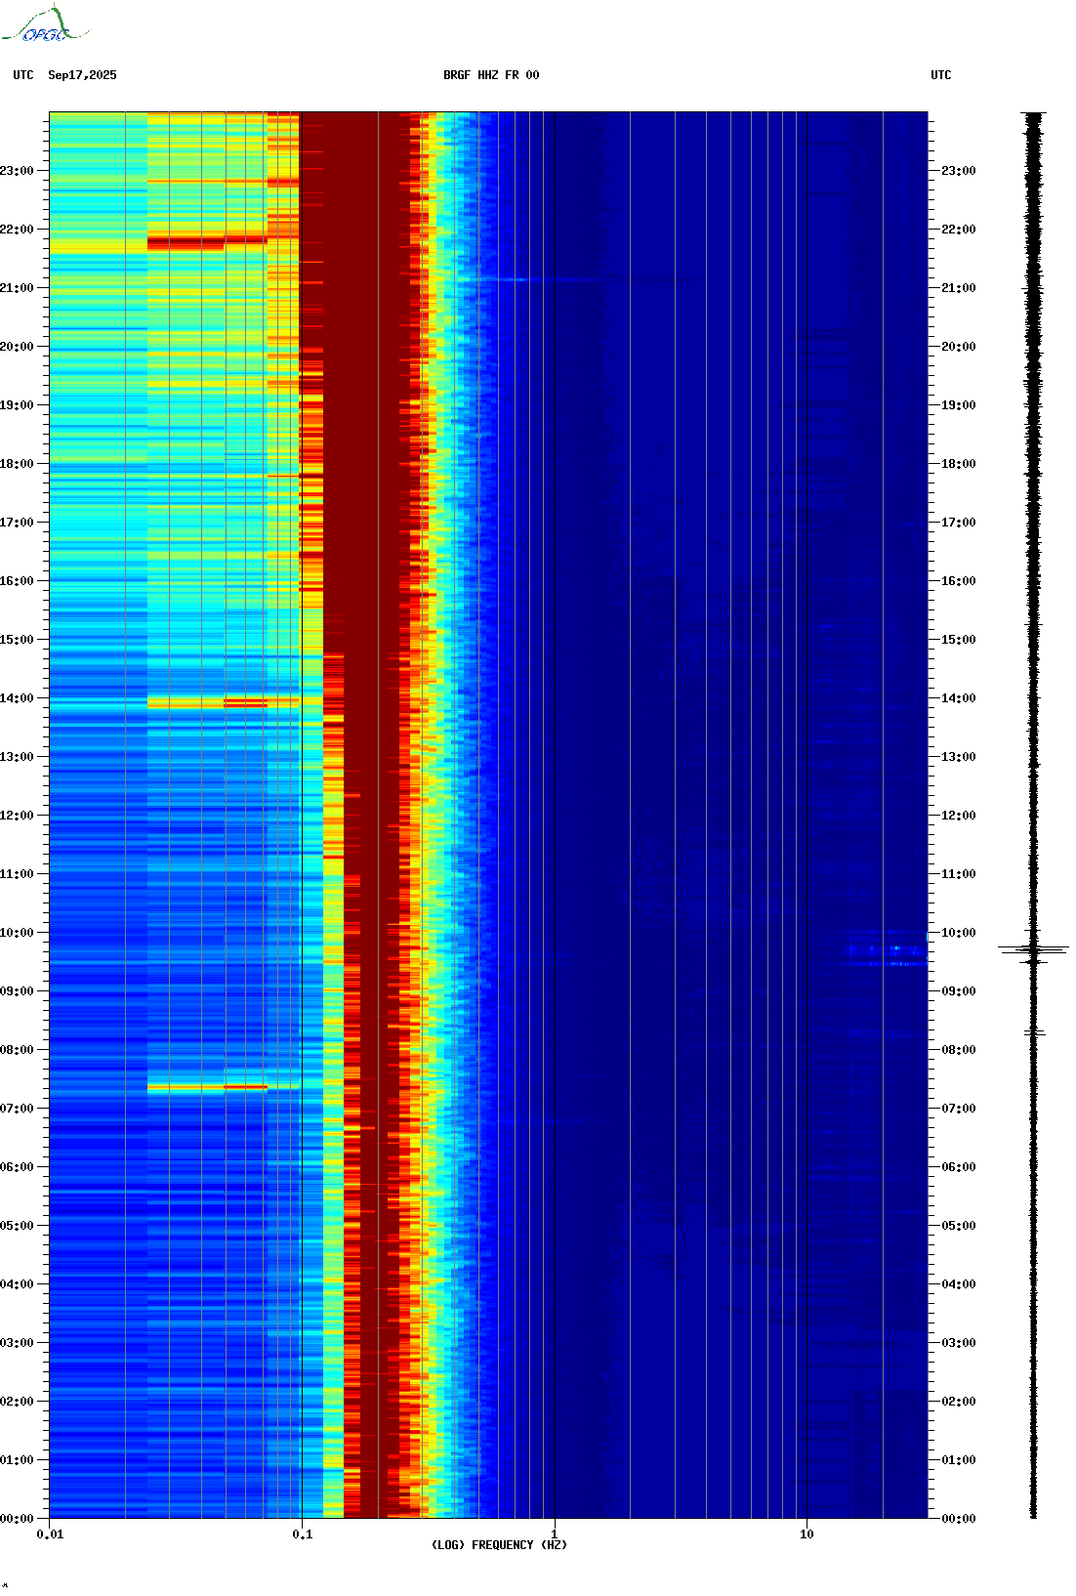
Task: Click the UTC label above the waveform trace
Action: point(941,75)
